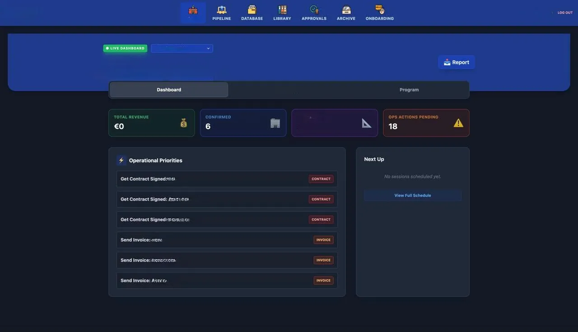Open the Library books icon
This screenshot has height=332, width=578.
[x=282, y=9]
